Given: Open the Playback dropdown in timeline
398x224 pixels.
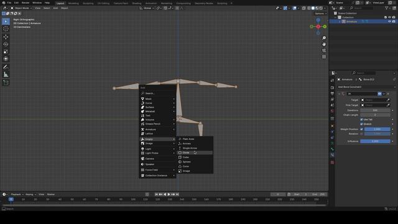Looking at the screenshot, I should [x=17, y=194].
